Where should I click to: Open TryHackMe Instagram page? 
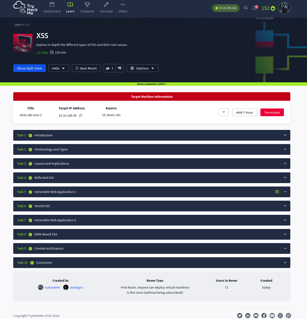pos(280,316)
